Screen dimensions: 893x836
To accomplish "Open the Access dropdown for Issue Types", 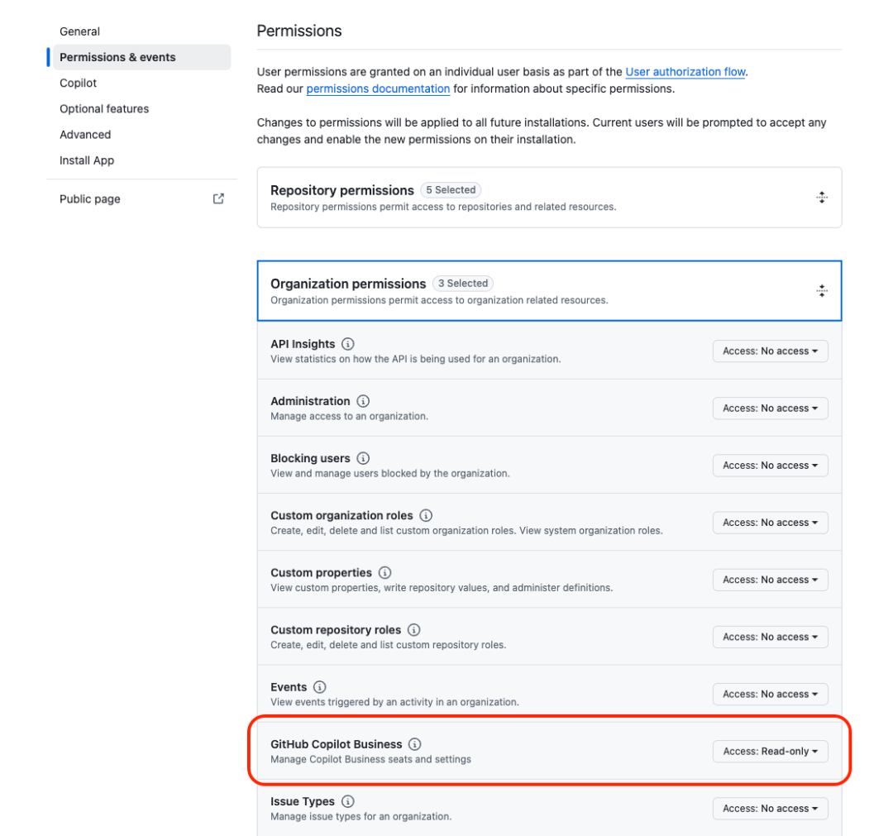I will tap(770, 808).
